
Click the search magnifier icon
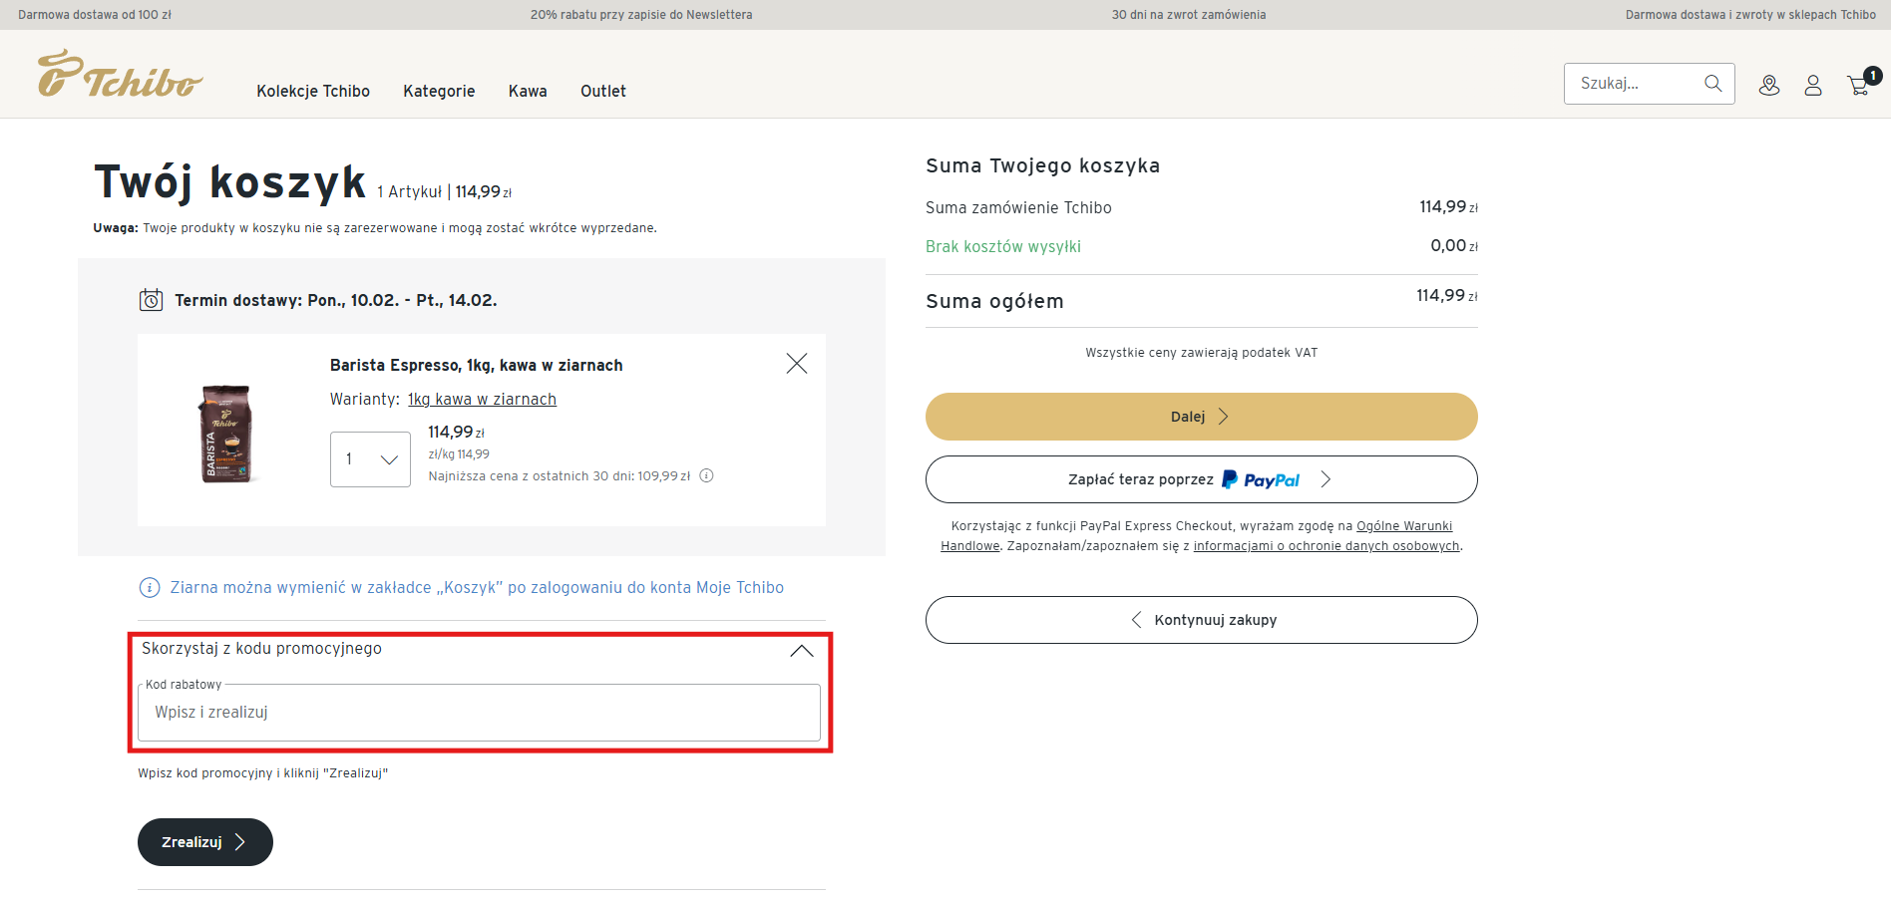pos(1712,84)
